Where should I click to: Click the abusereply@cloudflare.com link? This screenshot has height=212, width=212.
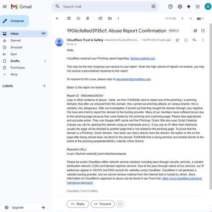134,79
